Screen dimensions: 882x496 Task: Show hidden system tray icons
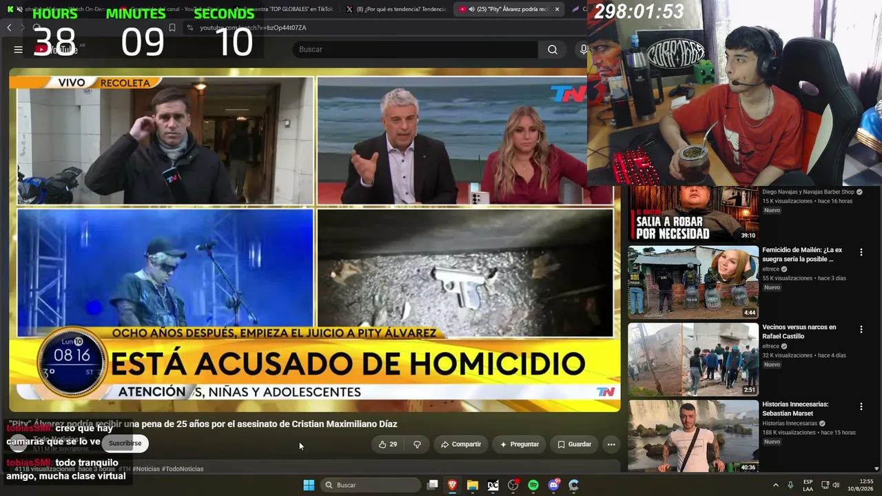coord(775,485)
